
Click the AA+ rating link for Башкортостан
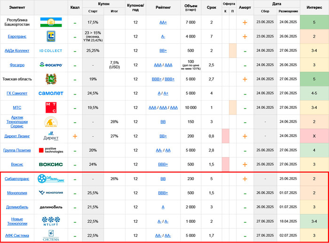pyautogui.click(x=163, y=22)
